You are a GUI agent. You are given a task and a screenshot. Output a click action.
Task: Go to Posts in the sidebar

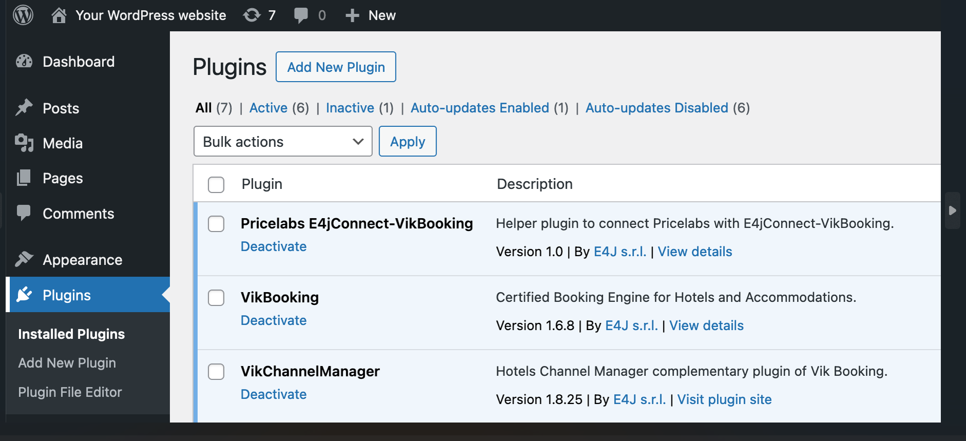pyautogui.click(x=61, y=108)
